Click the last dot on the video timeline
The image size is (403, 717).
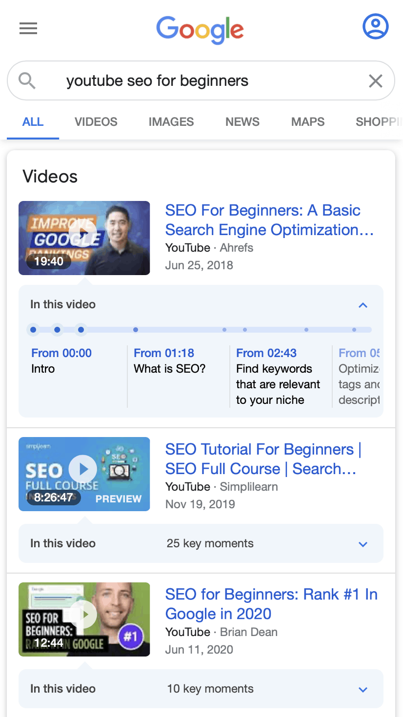coord(354,330)
